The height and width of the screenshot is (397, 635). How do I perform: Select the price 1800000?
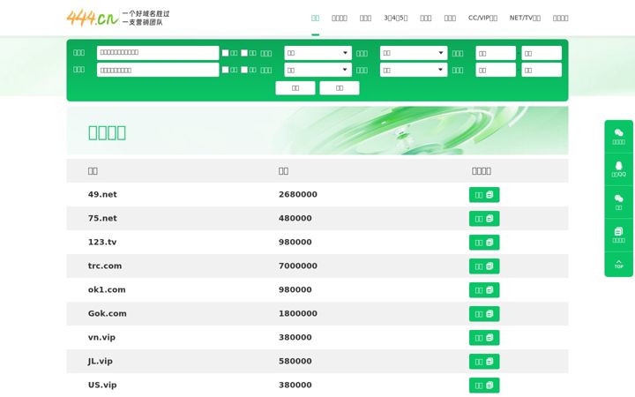point(298,313)
